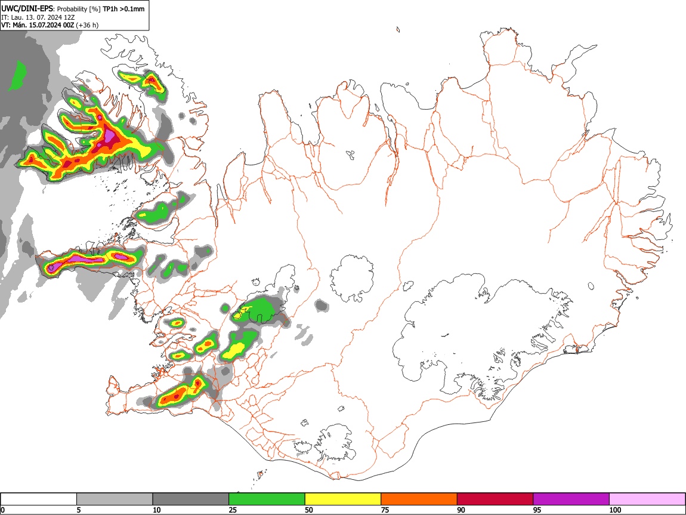Viewport: 686px width, 515px height.
Task: Click the purple 95-100% legend swatch
Action: coord(571,499)
